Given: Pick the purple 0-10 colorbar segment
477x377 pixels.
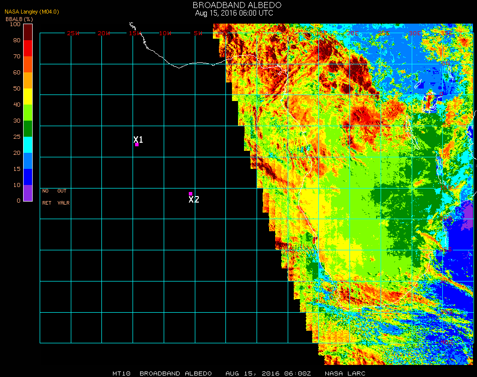Looking at the screenshot, I should tap(28, 193).
